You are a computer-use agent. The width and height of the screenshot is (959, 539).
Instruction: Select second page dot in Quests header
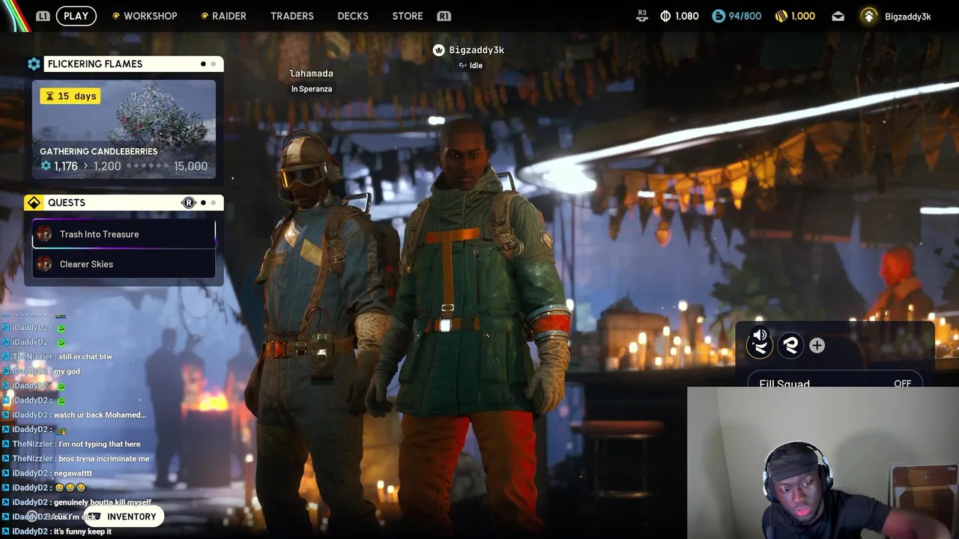pos(213,203)
